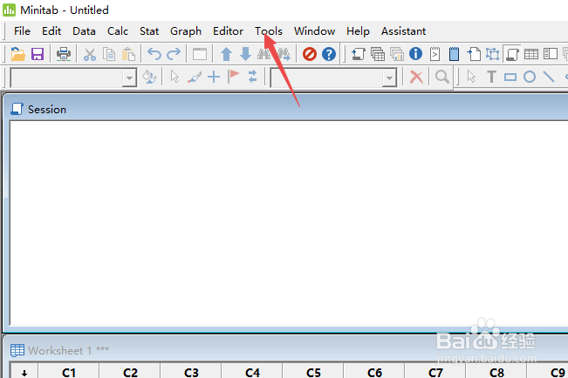Select column header C7
568x378 pixels.
tap(435, 372)
